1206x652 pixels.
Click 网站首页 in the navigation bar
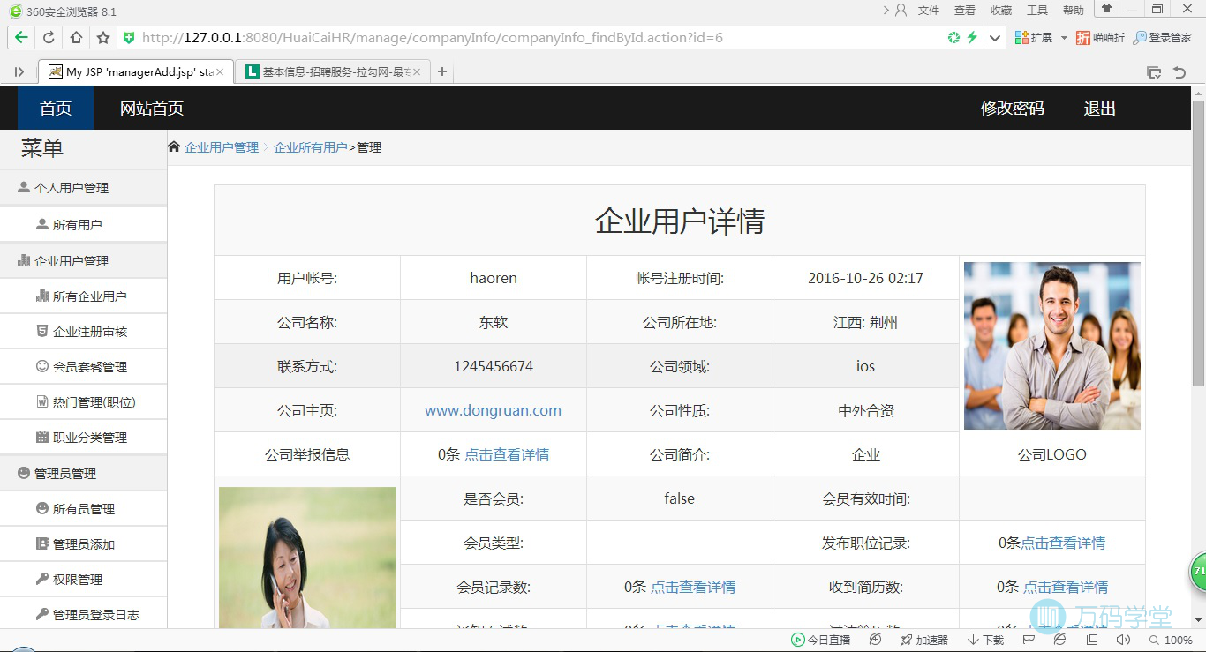(152, 108)
